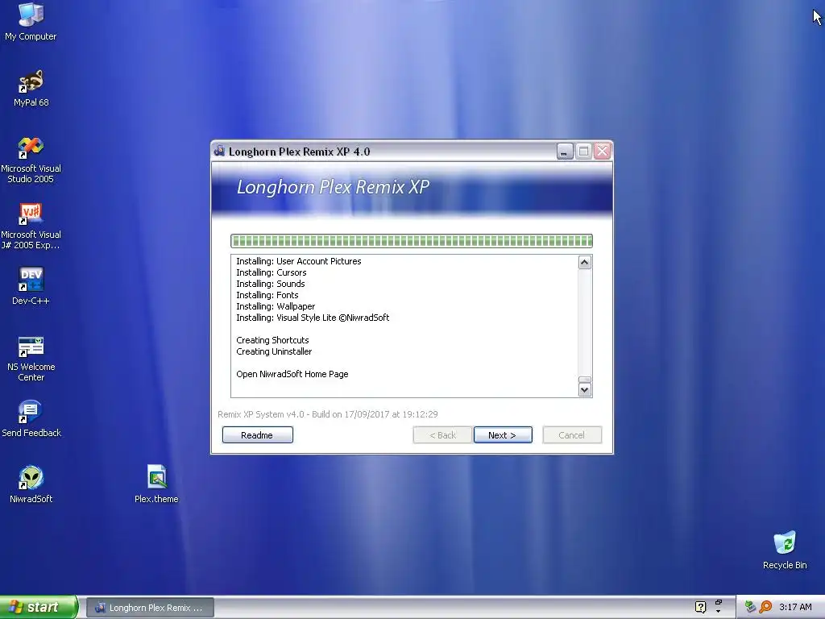Image resolution: width=825 pixels, height=619 pixels.
Task: Open the language bar options arrow
Action: click(x=718, y=611)
